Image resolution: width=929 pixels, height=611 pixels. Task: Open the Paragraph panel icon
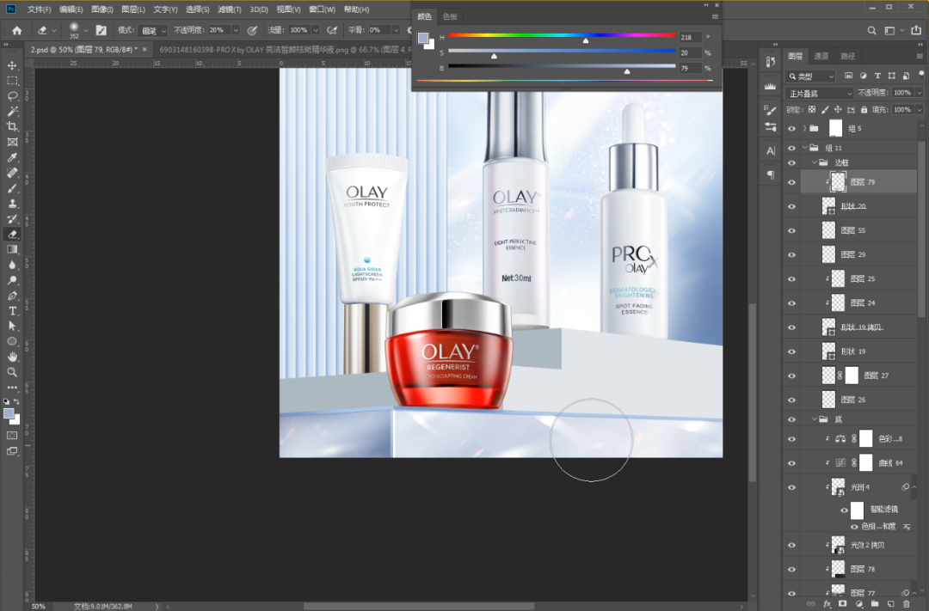tap(770, 174)
